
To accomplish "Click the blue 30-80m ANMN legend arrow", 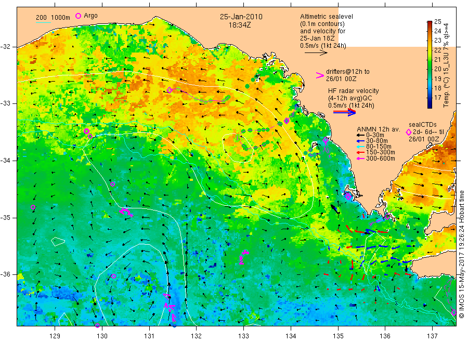I will (360, 141).
